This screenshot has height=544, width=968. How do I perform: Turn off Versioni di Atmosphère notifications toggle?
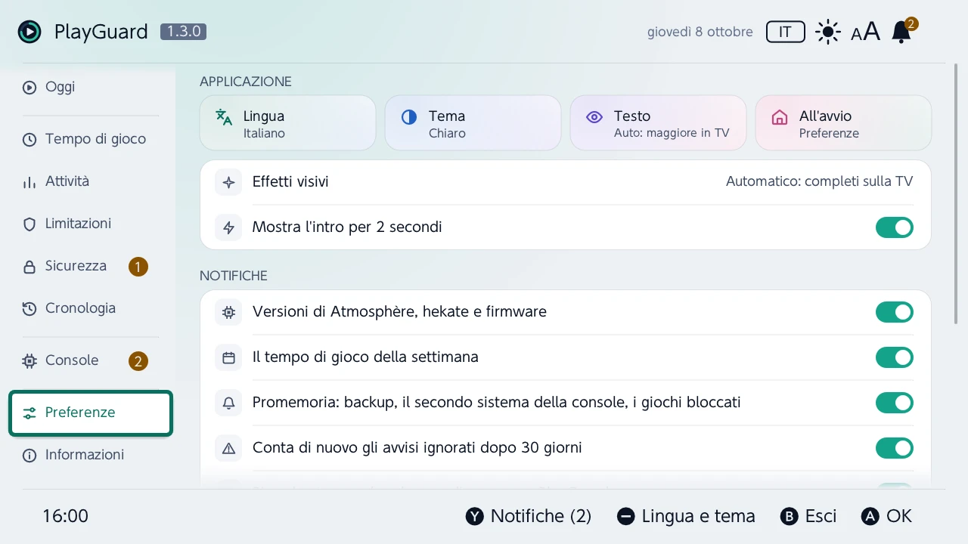[x=895, y=312]
